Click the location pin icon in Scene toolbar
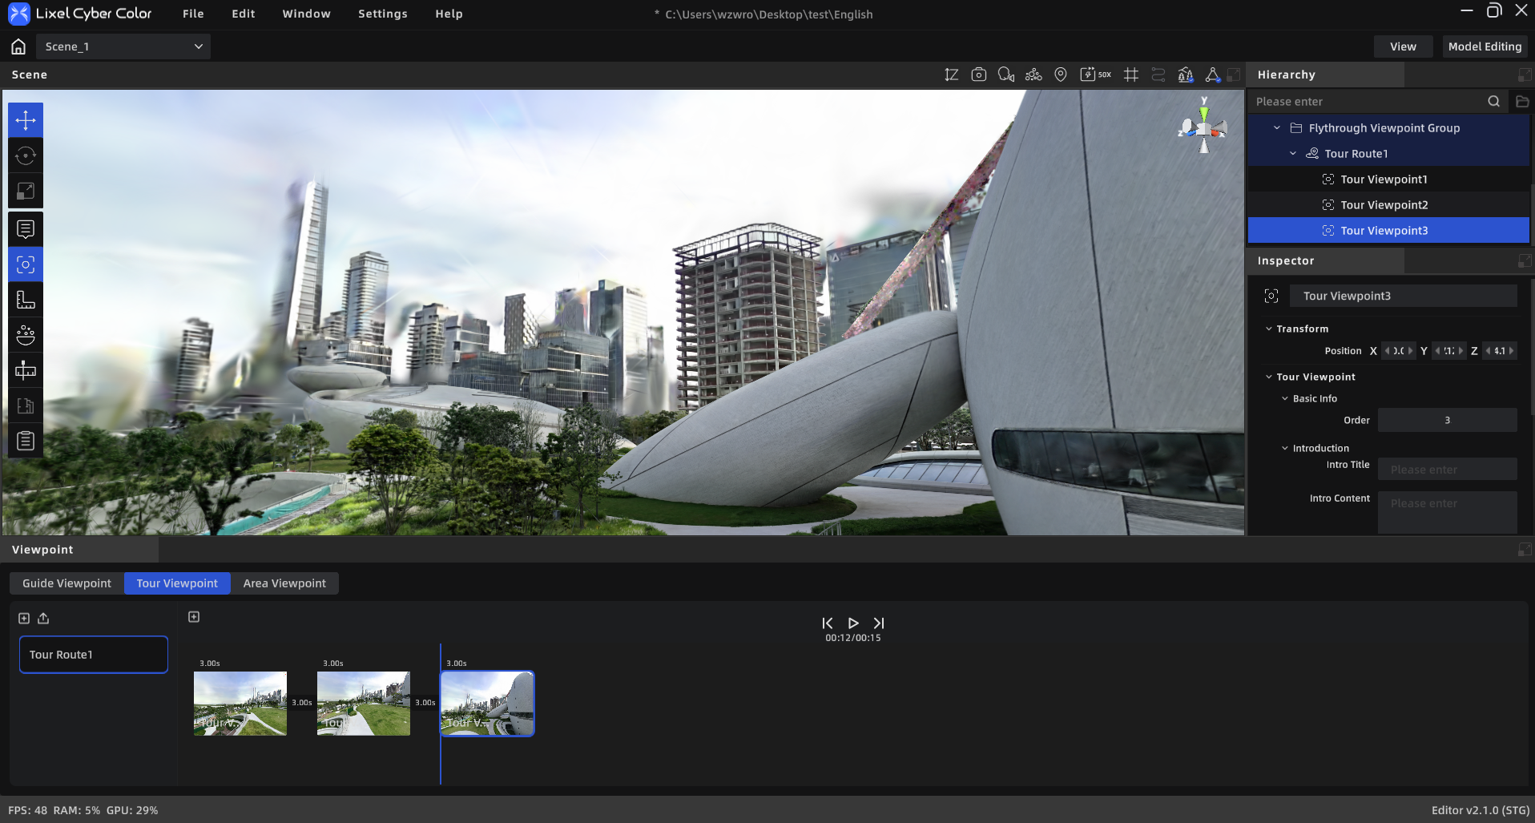 point(1061,75)
